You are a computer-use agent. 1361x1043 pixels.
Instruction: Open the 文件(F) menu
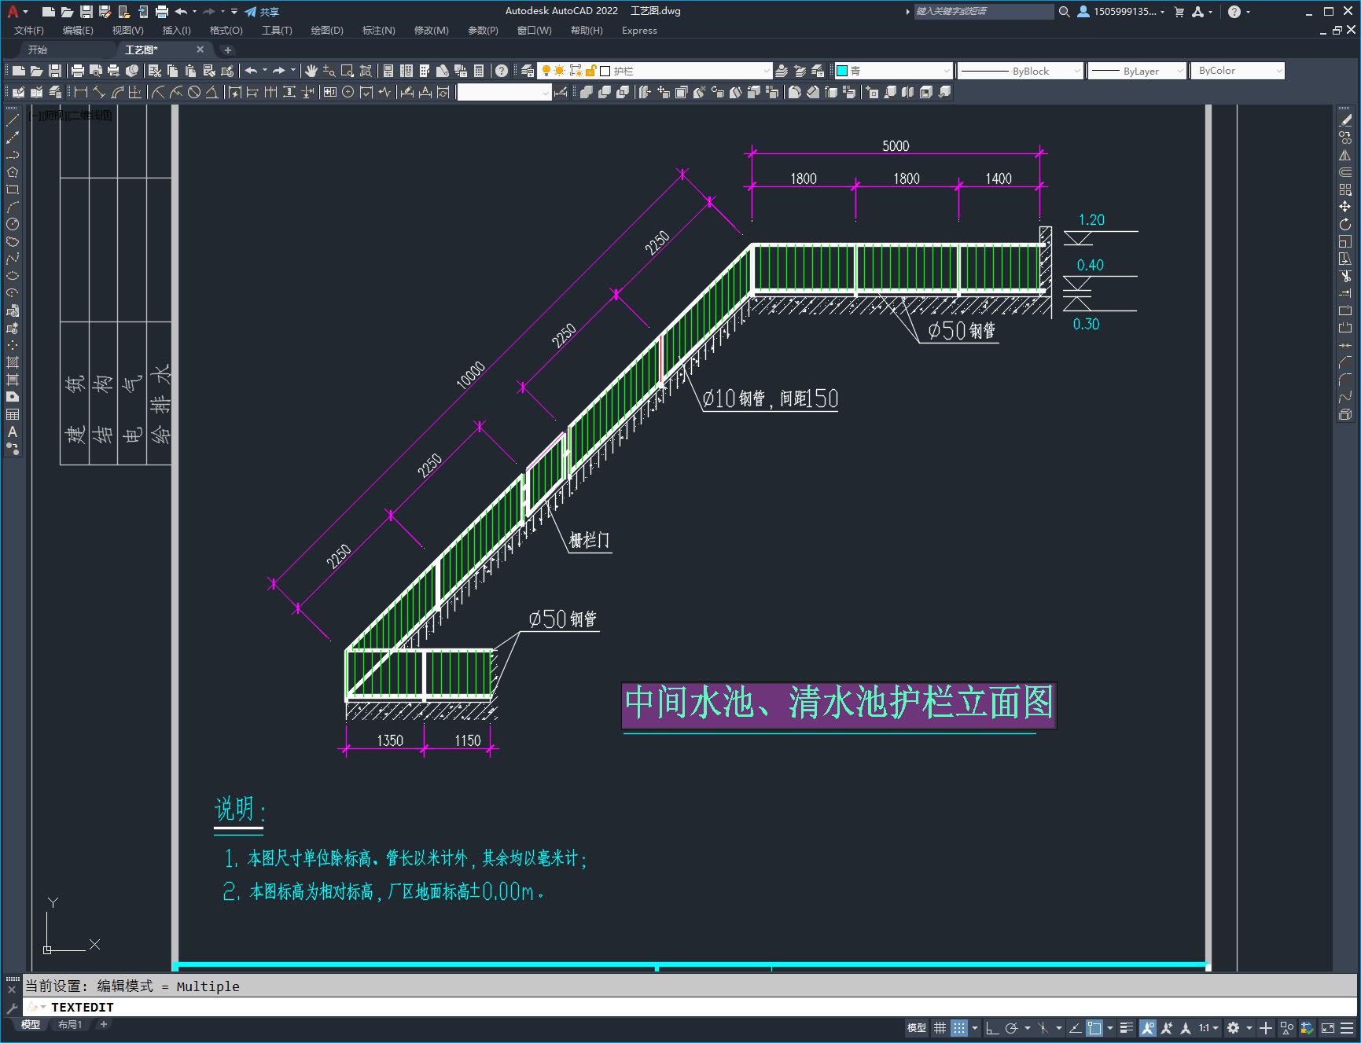coord(29,31)
